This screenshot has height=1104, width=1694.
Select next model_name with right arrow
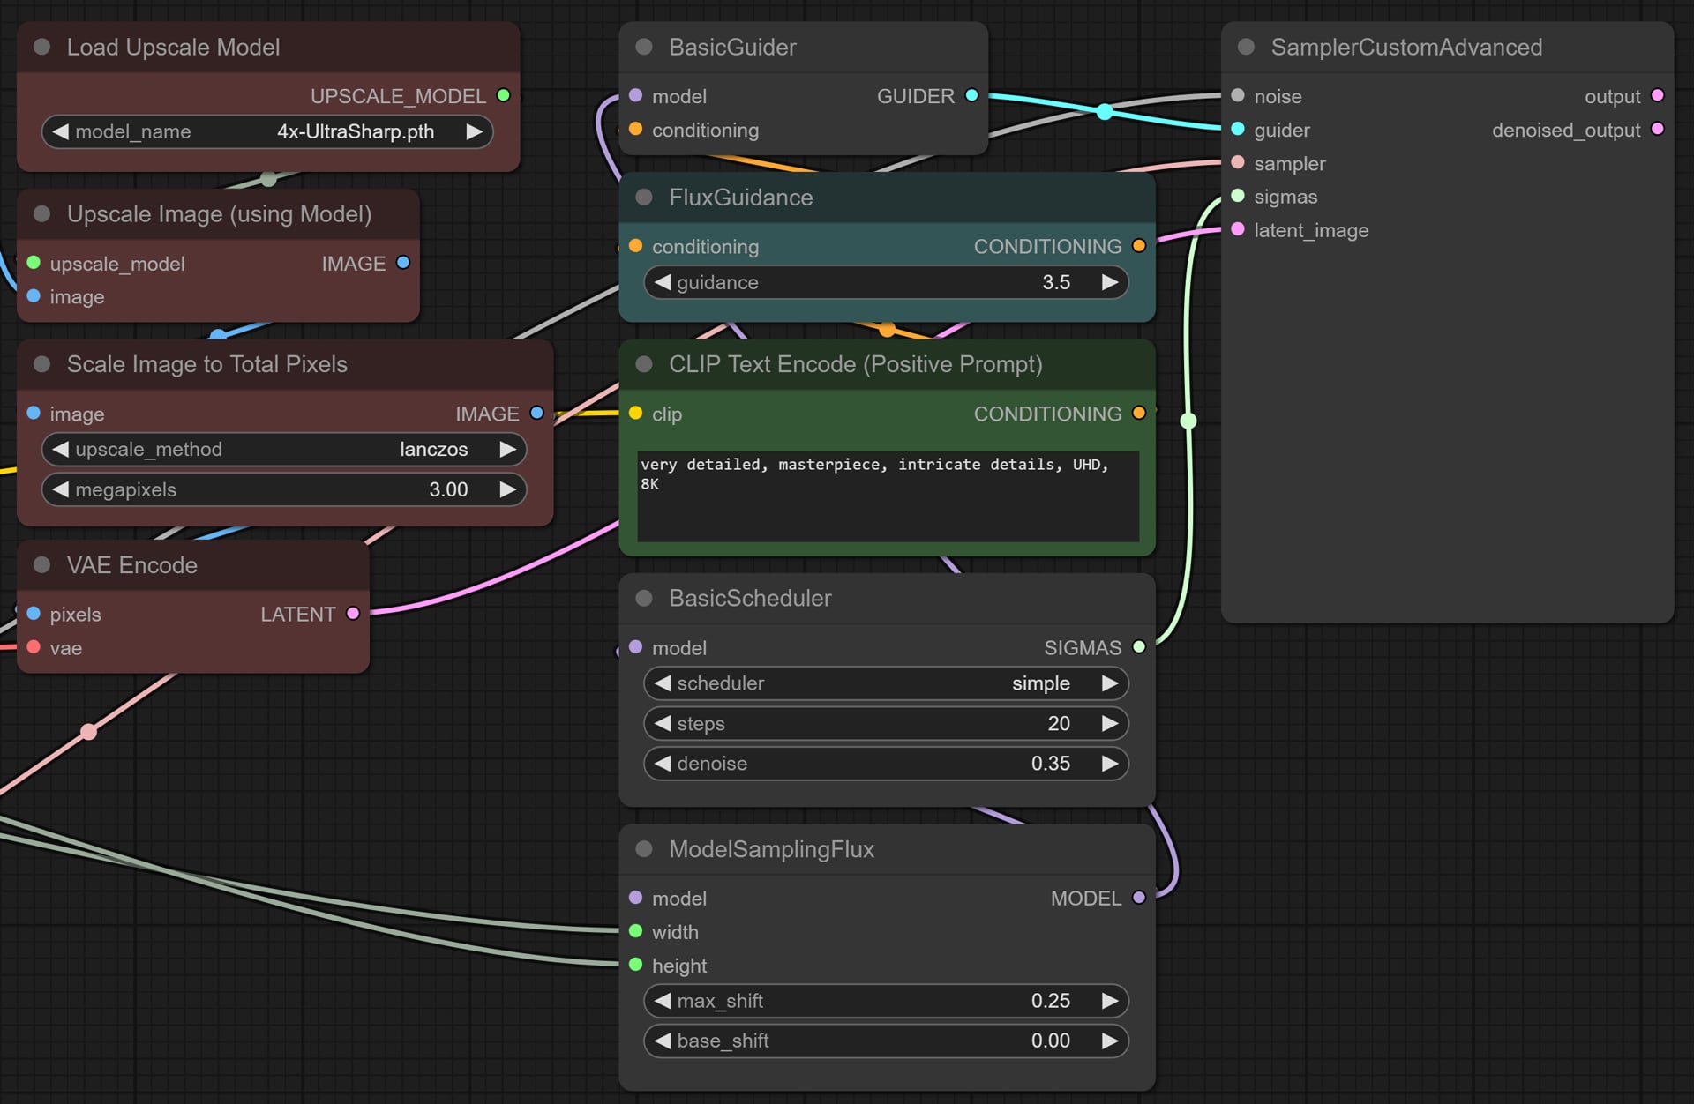[474, 131]
